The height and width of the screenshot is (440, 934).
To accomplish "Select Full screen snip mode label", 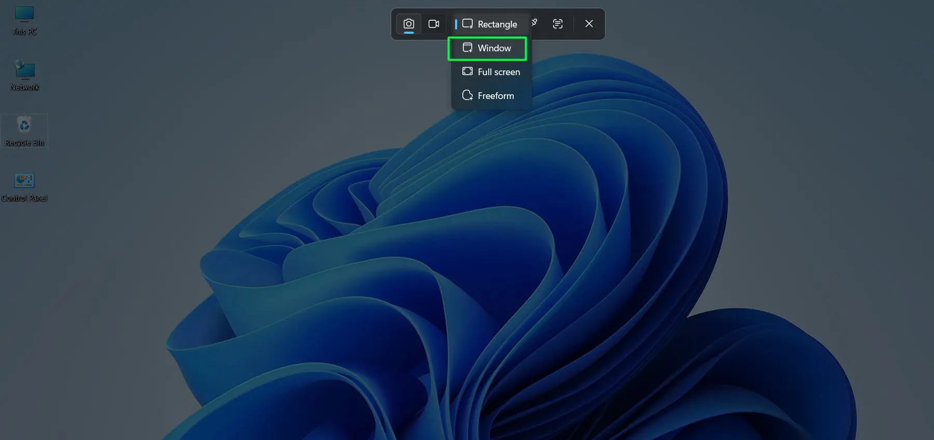I will [x=499, y=72].
